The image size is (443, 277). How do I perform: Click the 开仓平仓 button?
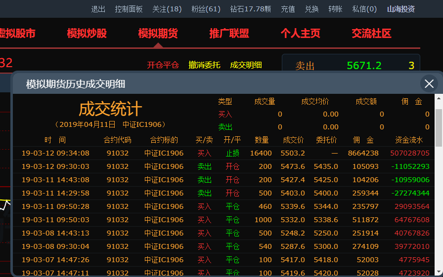click(x=163, y=65)
